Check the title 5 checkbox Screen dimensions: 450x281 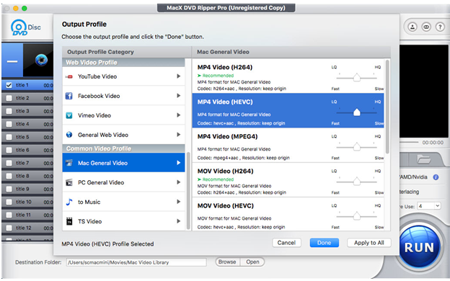[9, 137]
